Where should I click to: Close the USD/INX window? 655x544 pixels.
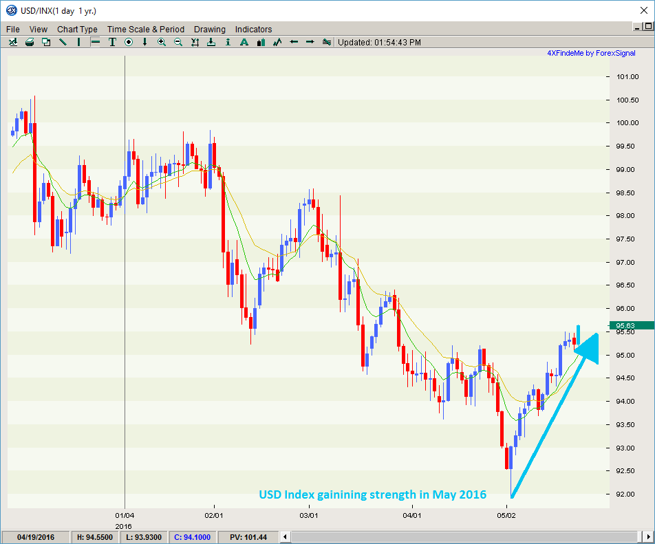point(644,10)
